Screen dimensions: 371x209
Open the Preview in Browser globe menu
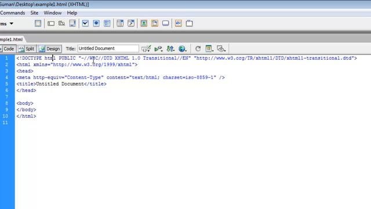pyautogui.click(x=182, y=49)
